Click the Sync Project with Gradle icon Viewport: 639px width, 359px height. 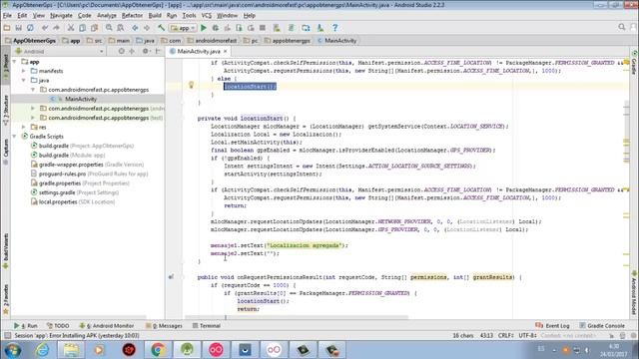291,28
